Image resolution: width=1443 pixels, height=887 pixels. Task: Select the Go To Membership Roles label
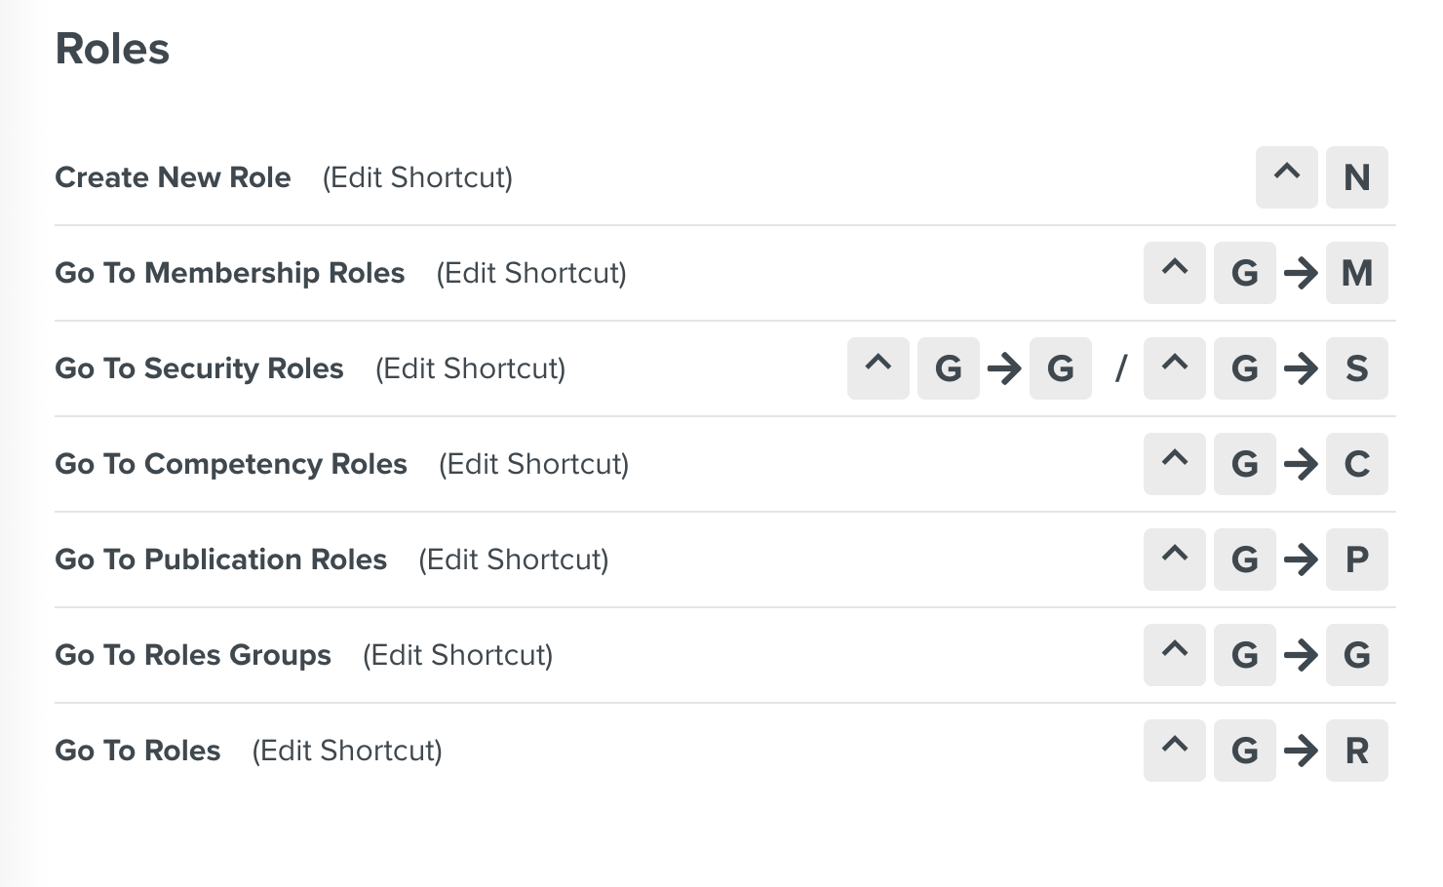229,273
